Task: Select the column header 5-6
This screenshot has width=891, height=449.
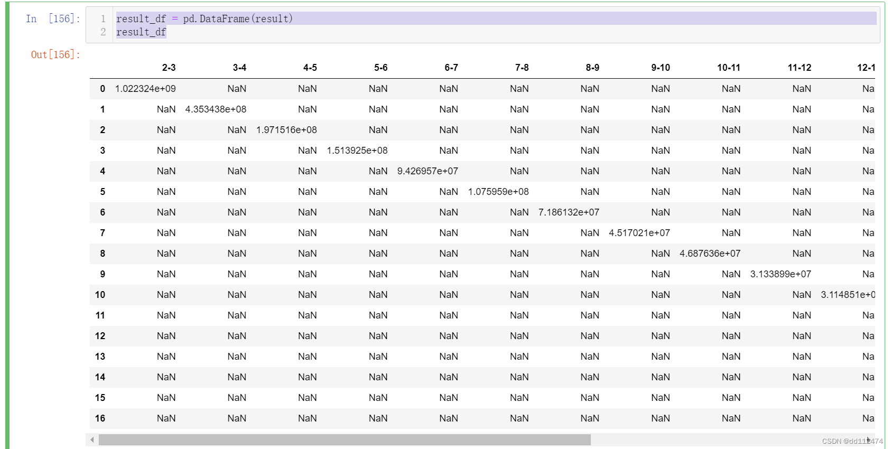Action: [x=381, y=68]
